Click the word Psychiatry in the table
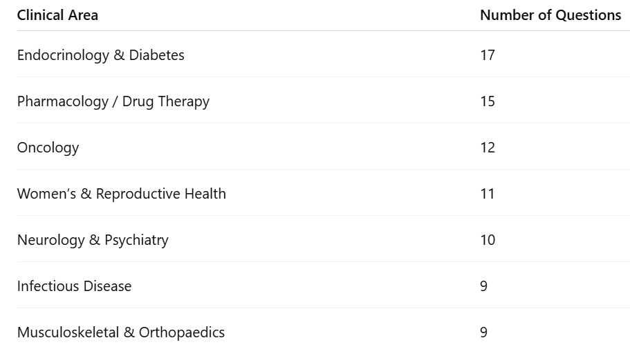Image resolution: width=630 pixels, height=349 pixels. pyautogui.click(x=136, y=240)
